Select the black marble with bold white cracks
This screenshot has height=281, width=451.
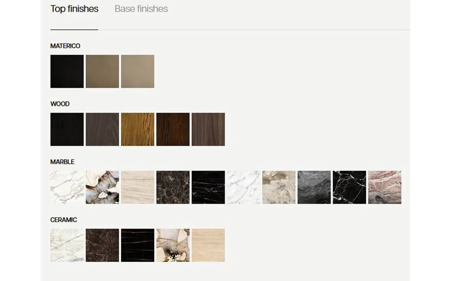[350, 187]
